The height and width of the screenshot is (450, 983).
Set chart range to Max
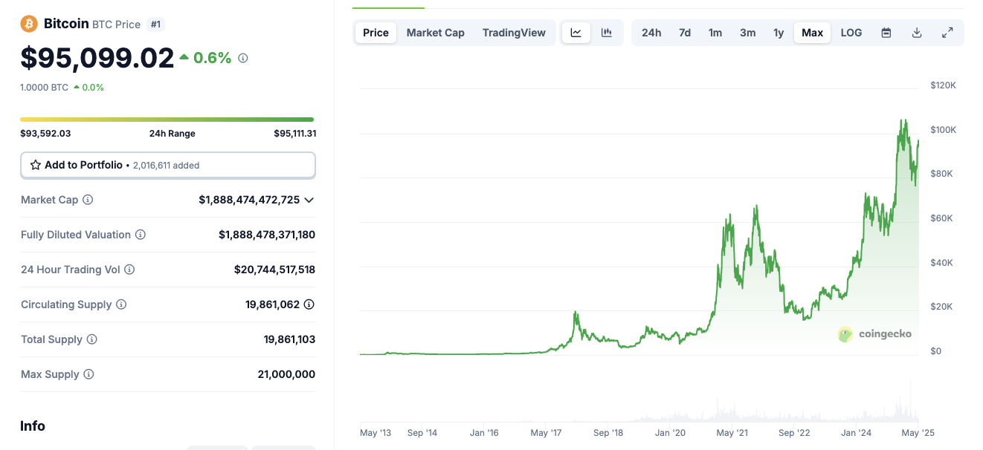813,33
